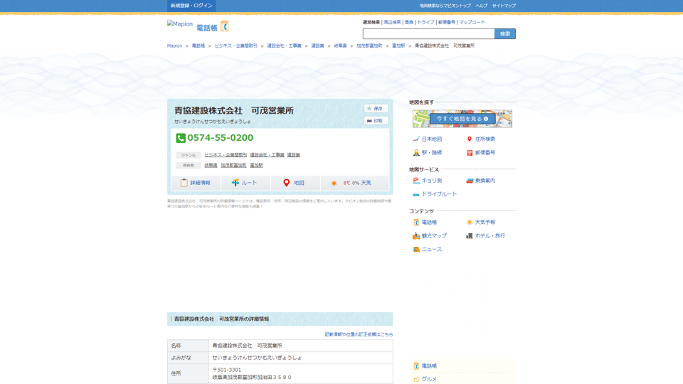Open 乗換案内 transit guide

pyautogui.click(x=481, y=181)
